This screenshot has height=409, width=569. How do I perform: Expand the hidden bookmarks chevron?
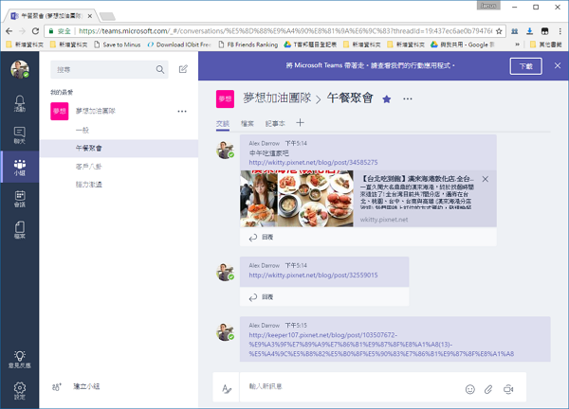tap(517, 44)
